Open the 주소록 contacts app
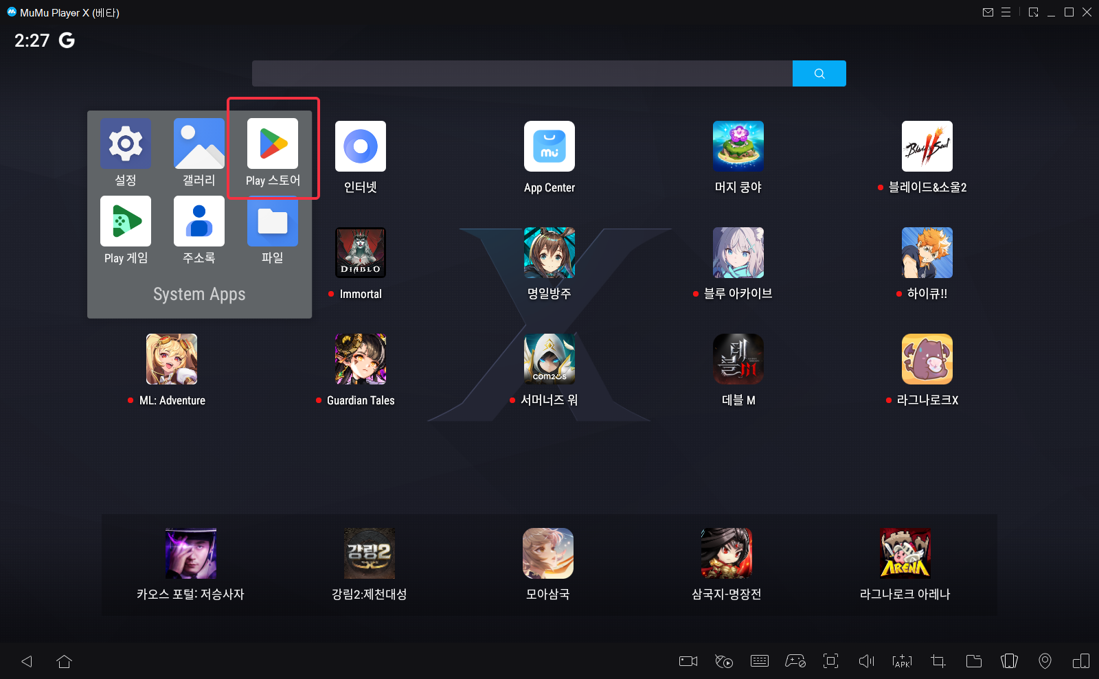Screen dimensions: 1099x679 [199, 221]
